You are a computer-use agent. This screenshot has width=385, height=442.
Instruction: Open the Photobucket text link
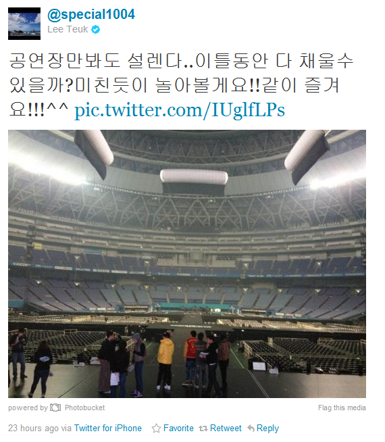(85, 408)
